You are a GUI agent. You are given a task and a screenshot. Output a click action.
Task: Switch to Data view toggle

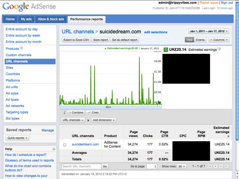click(190, 40)
